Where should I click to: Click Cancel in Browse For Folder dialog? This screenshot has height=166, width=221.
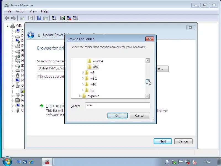click(x=140, y=116)
